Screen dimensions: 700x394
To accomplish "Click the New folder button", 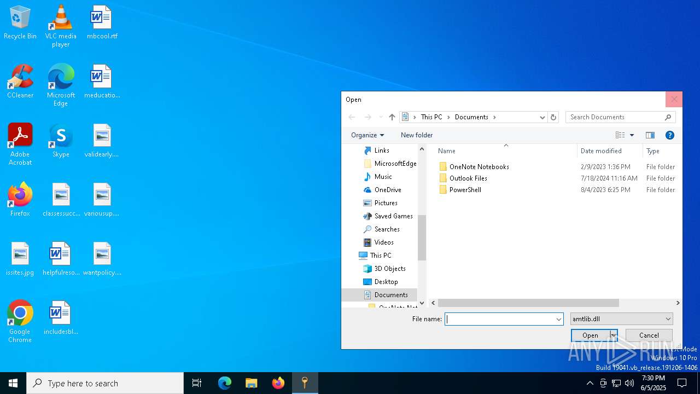I will (417, 135).
